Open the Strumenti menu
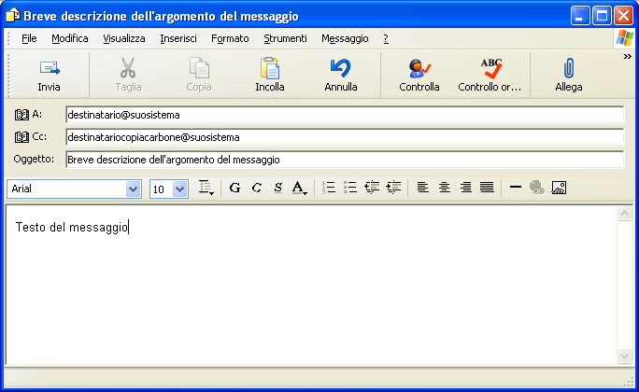 click(x=285, y=38)
